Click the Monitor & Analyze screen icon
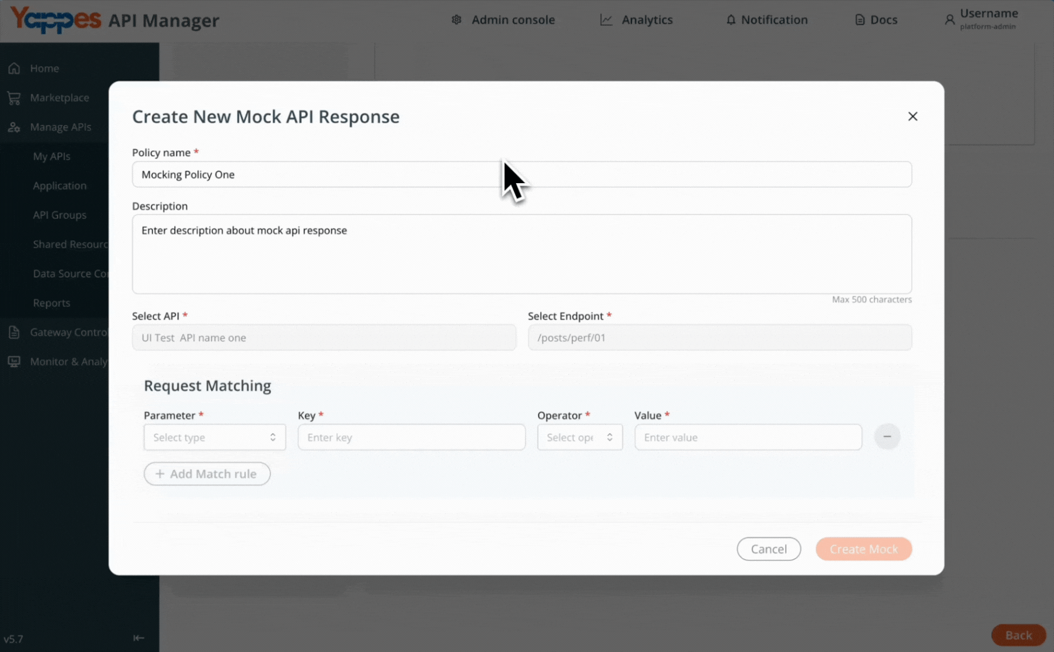This screenshot has height=652, width=1054. 14,362
